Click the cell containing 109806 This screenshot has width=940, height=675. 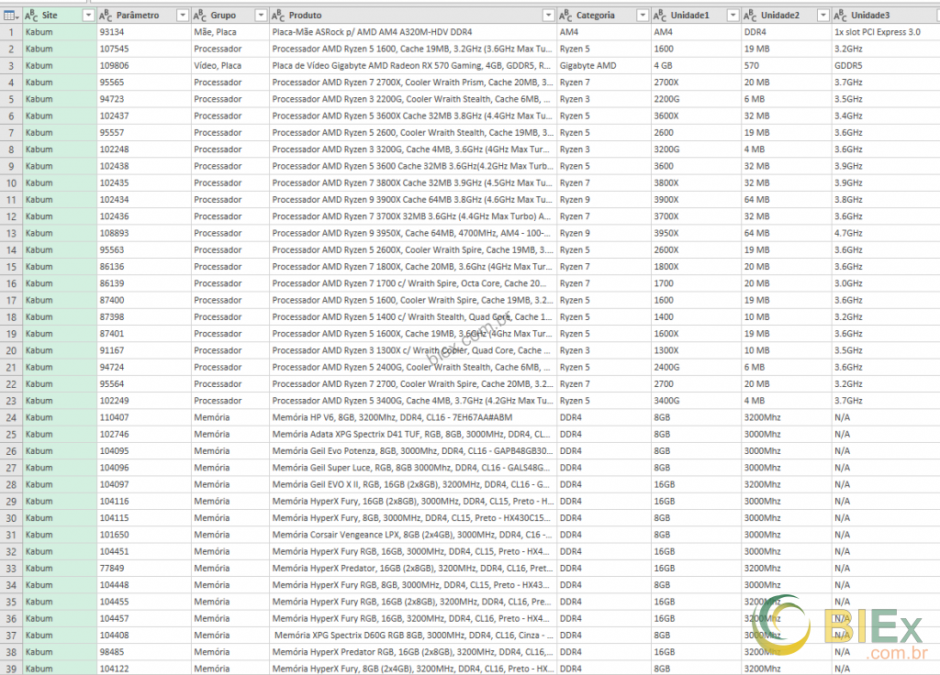pos(144,65)
